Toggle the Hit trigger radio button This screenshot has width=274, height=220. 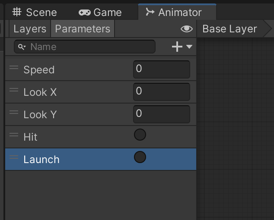click(x=140, y=135)
